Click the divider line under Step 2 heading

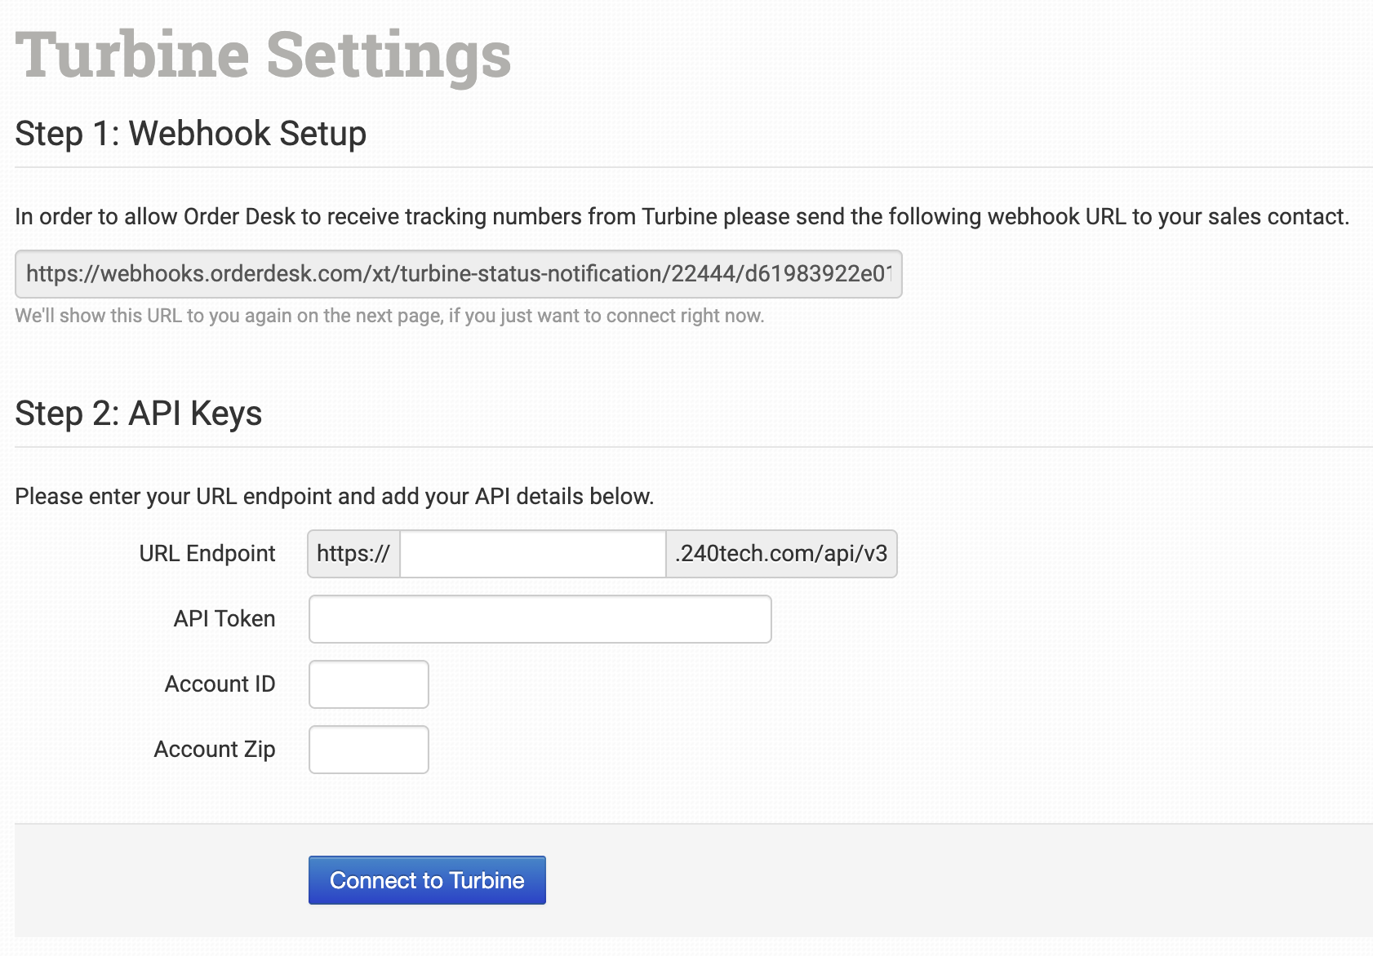(x=693, y=447)
